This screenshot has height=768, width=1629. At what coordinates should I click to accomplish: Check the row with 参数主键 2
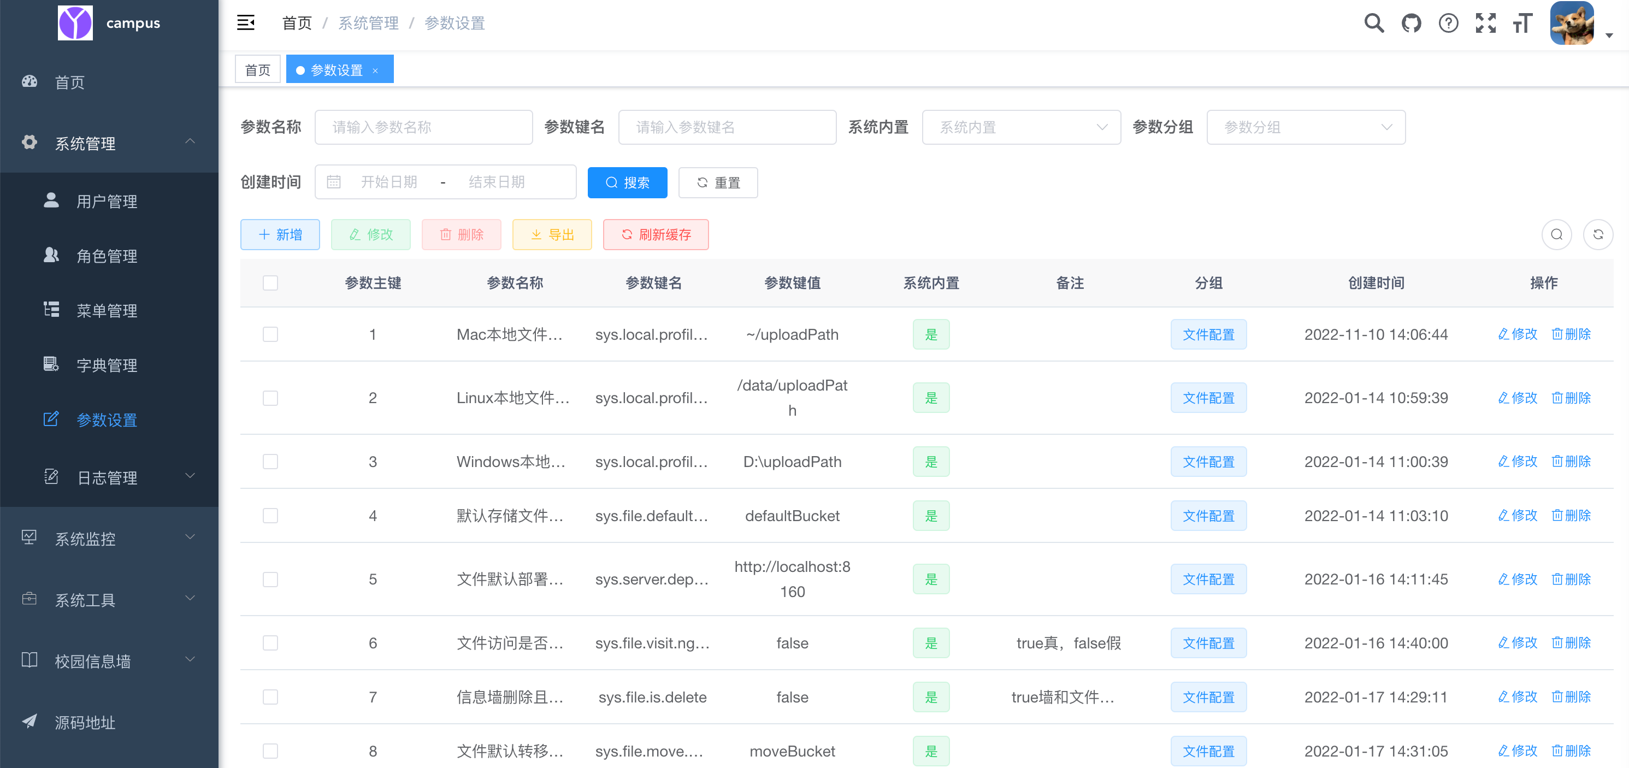click(270, 398)
